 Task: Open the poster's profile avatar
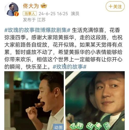tap(12, 9)
